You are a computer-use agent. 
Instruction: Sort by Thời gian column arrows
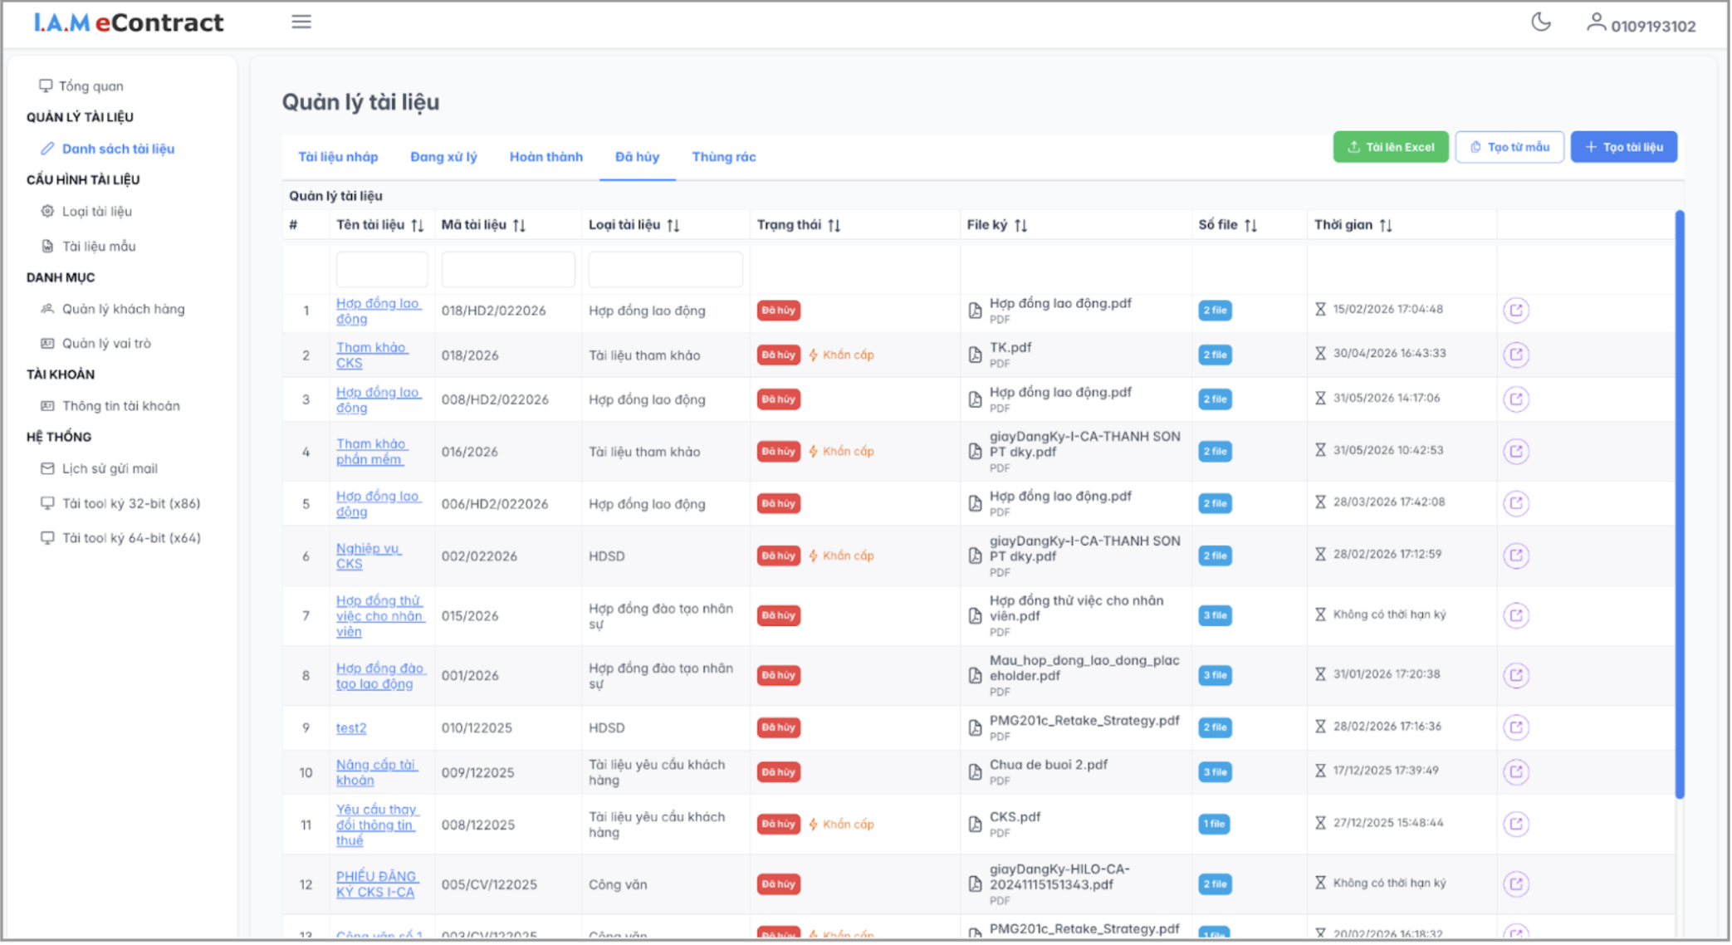pos(1386,226)
